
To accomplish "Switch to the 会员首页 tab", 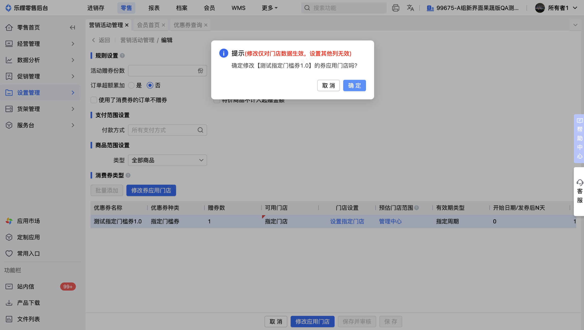I will coord(148,25).
